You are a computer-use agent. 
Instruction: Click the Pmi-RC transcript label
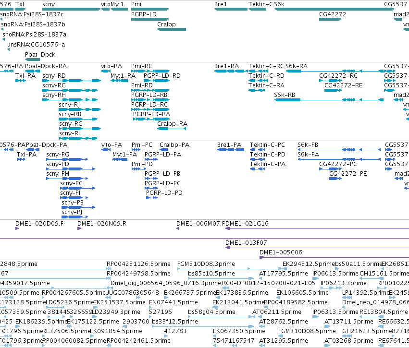click(x=142, y=66)
